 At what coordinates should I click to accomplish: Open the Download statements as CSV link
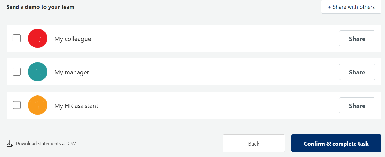[46, 144]
